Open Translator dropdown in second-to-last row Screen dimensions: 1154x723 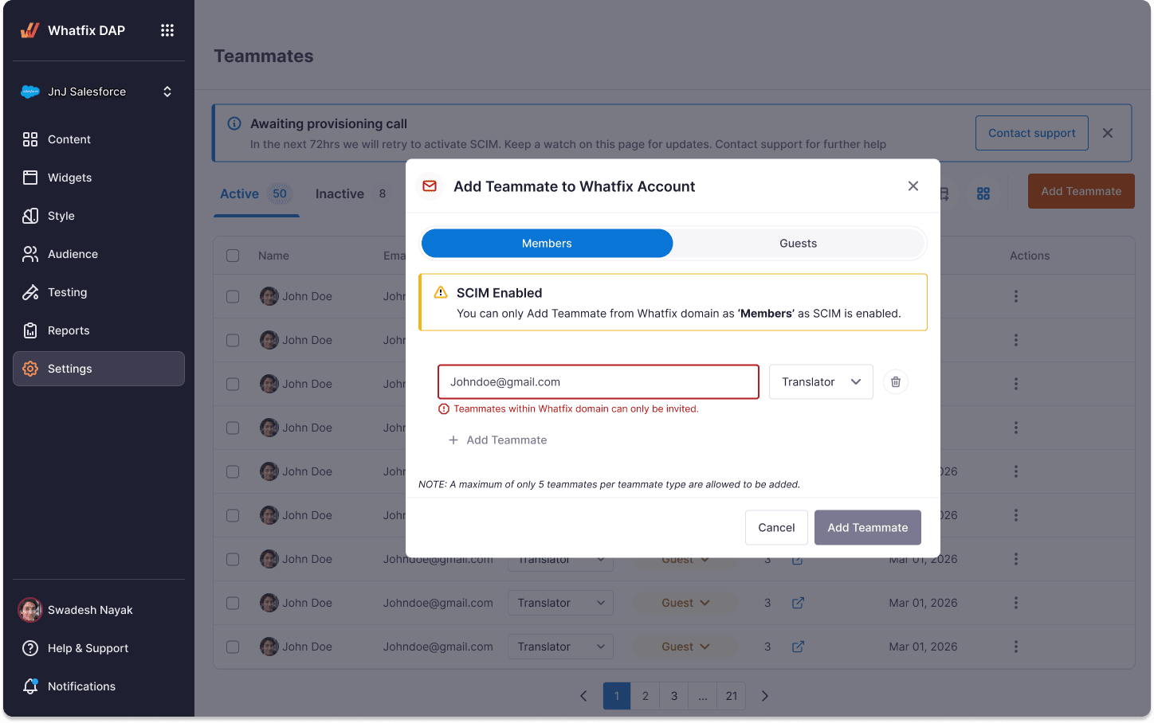coord(560,603)
